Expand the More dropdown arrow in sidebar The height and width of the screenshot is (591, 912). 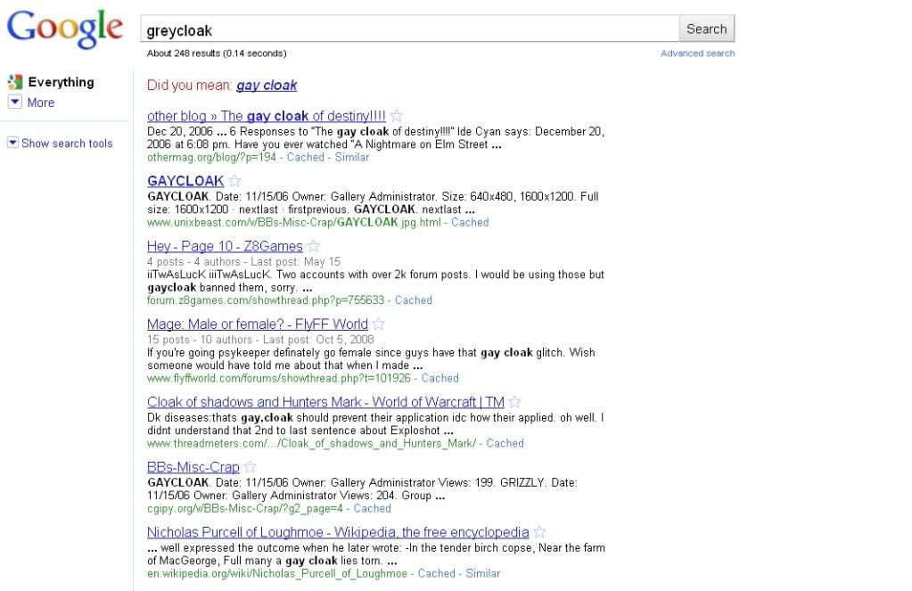(x=14, y=103)
